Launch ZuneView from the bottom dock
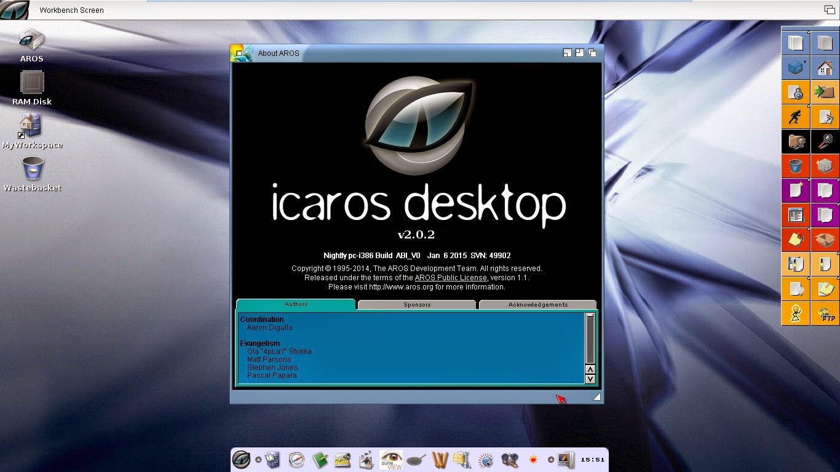 [390, 460]
